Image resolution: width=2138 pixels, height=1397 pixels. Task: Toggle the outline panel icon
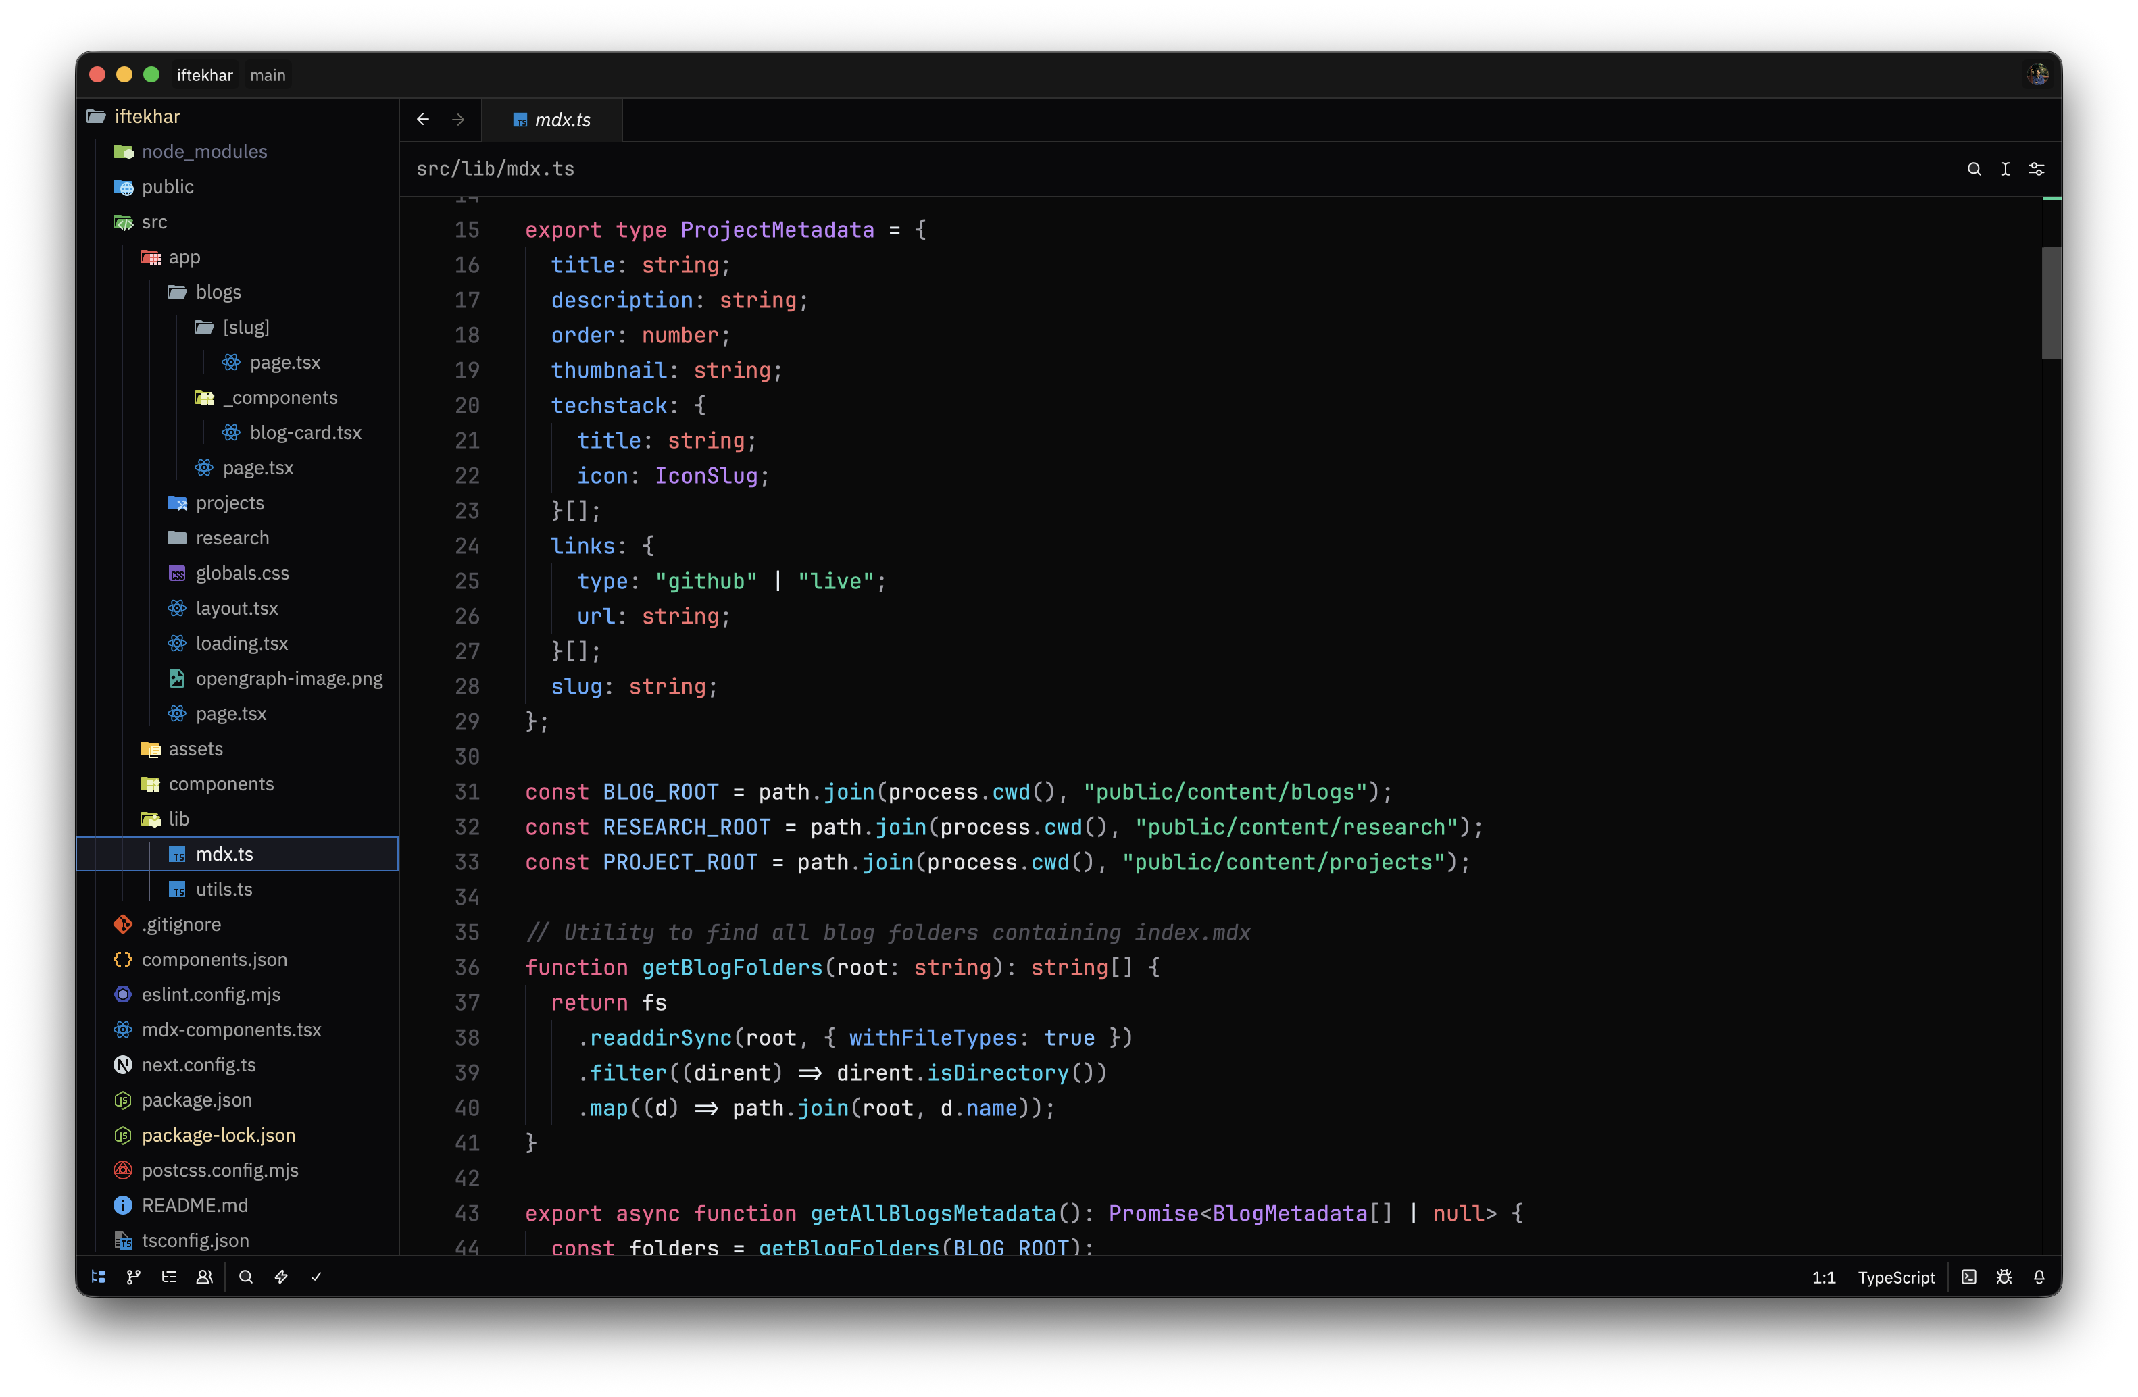point(169,1277)
